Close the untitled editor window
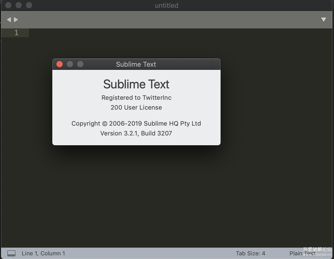The image size is (334, 259). tap(8, 5)
